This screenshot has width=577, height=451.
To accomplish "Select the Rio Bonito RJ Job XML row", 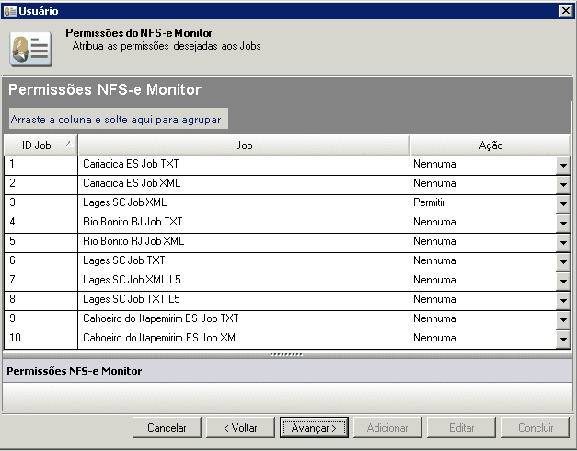I will (243, 241).
